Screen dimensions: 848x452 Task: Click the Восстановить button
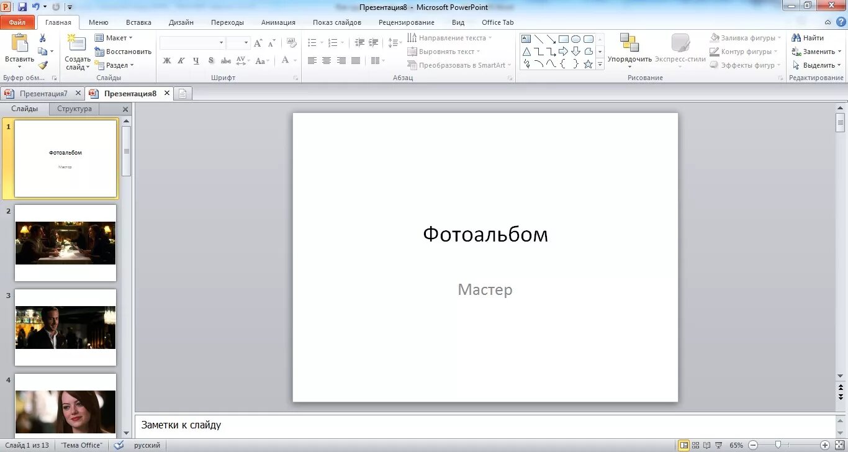[x=123, y=52]
